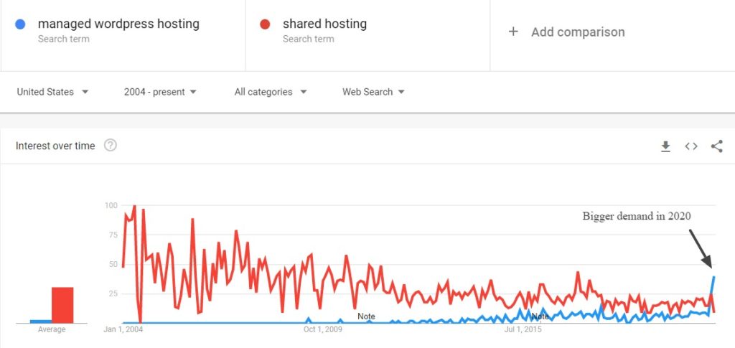This screenshot has height=348, width=735.
Task: Edit the managed wordpress hosting search term
Action: coord(118,24)
